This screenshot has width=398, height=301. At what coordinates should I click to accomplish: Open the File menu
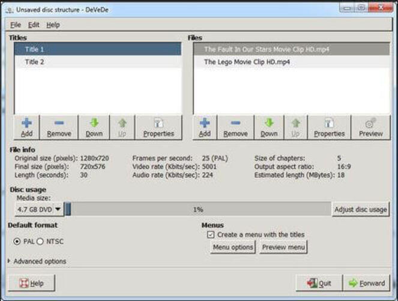pyautogui.click(x=16, y=25)
